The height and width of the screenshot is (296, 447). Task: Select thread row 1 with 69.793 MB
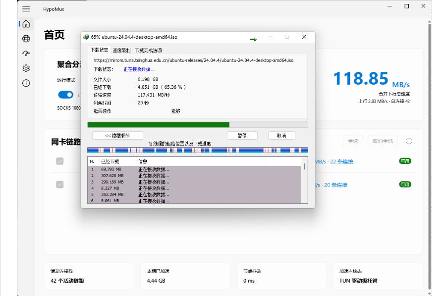(194, 170)
